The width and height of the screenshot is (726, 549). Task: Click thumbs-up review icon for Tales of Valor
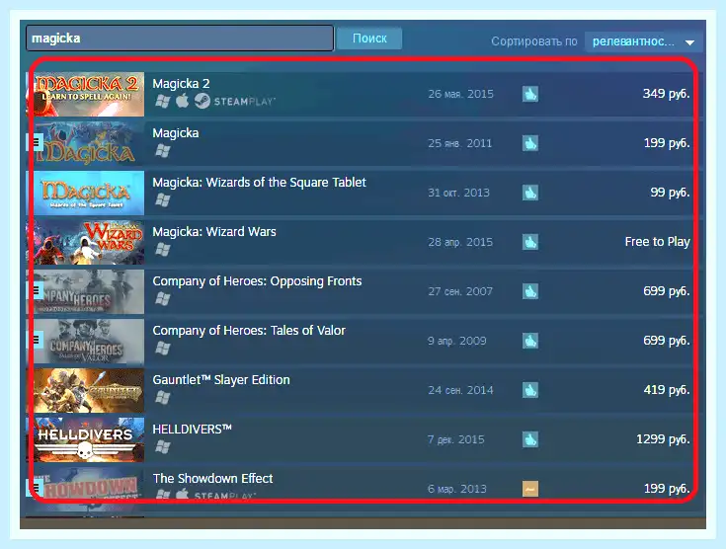(x=530, y=341)
